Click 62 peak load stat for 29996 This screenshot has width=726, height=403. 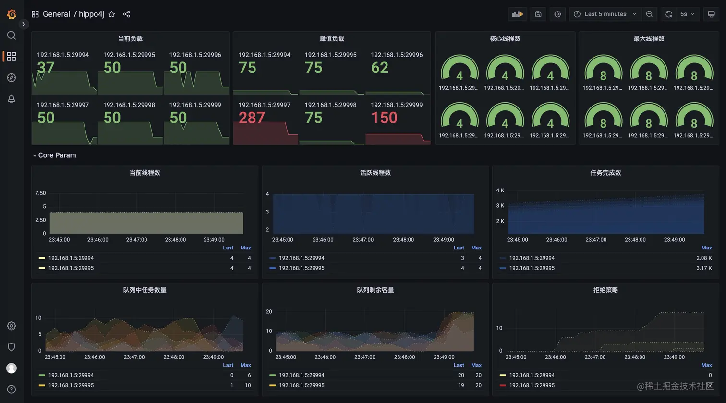[x=379, y=68]
